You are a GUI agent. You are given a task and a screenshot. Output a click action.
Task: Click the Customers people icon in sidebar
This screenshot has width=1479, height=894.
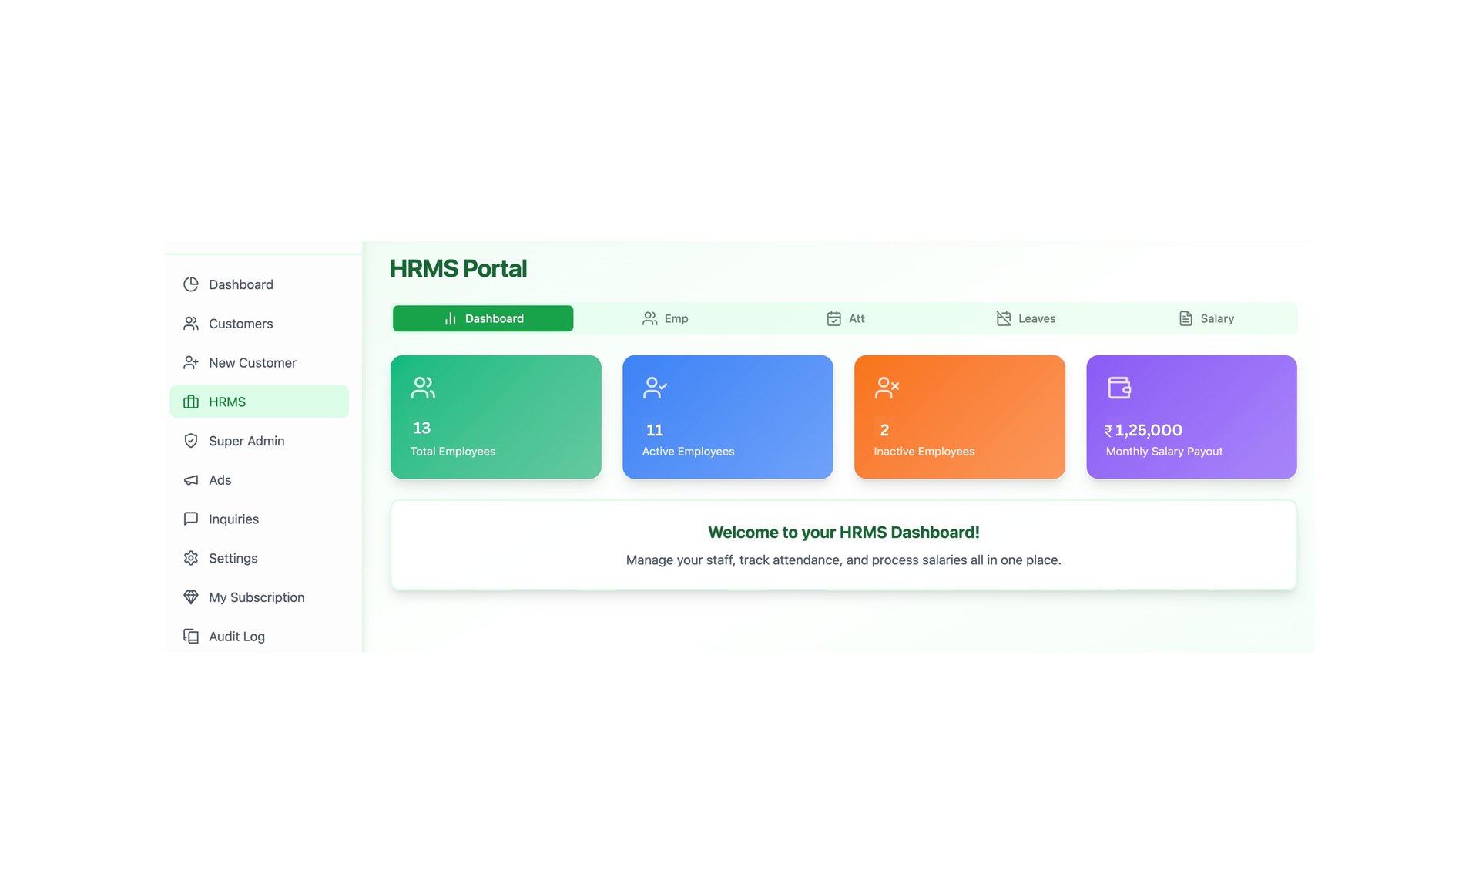coord(190,324)
